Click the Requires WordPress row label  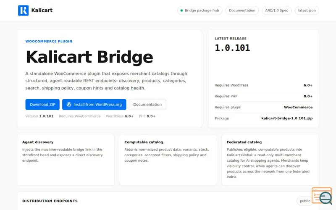tap(231, 85)
